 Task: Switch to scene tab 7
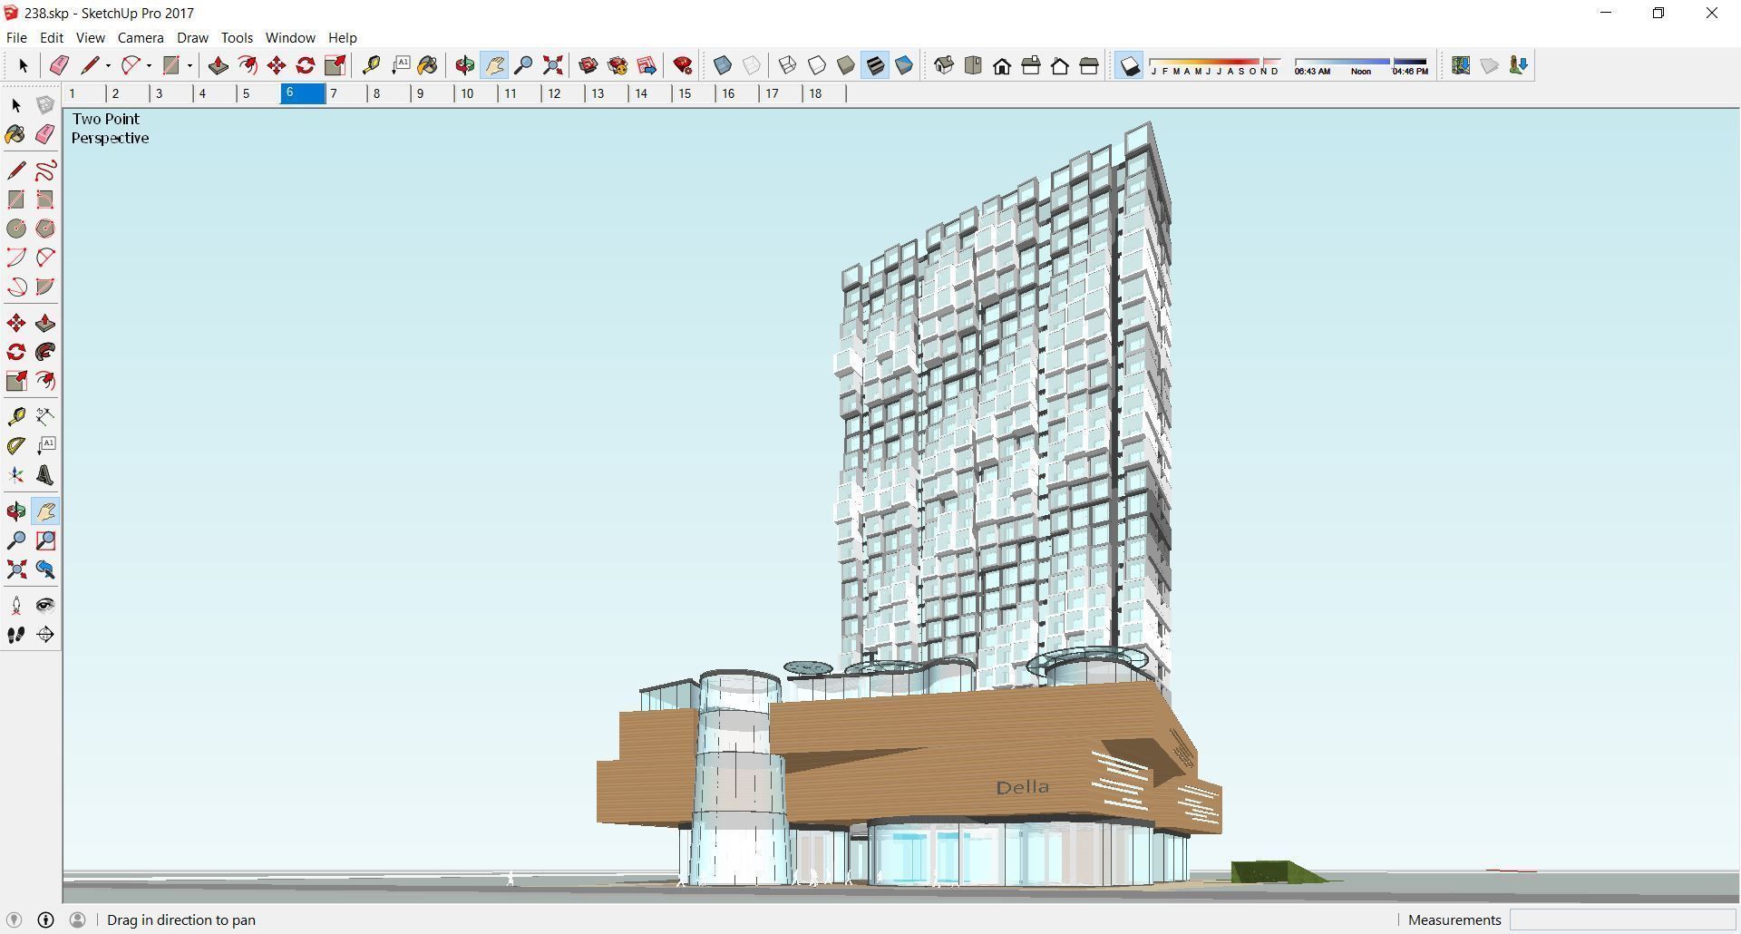pyautogui.click(x=346, y=93)
